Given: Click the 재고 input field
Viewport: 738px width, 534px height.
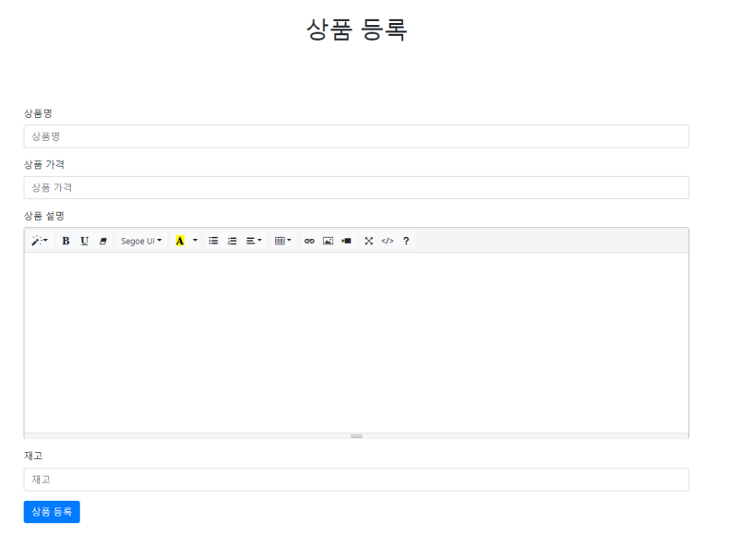Looking at the screenshot, I should pyautogui.click(x=356, y=480).
